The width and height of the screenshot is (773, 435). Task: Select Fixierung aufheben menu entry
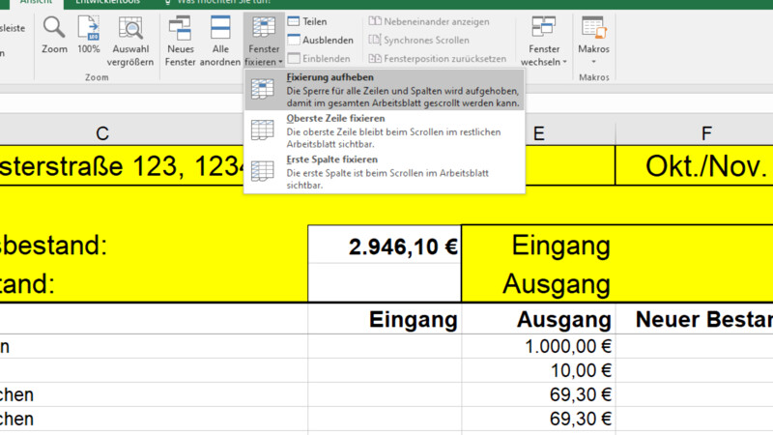pyautogui.click(x=385, y=90)
